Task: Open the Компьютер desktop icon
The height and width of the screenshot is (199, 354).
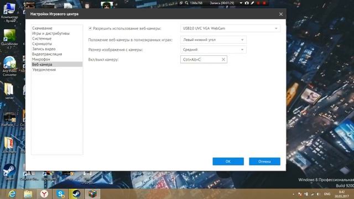Action: [x=9, y=12]
